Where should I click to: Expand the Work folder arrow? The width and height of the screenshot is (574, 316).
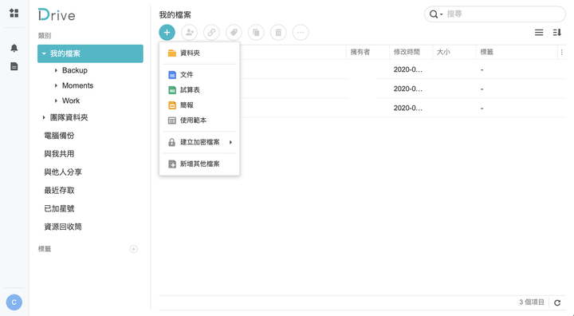(x=56, y=101)
